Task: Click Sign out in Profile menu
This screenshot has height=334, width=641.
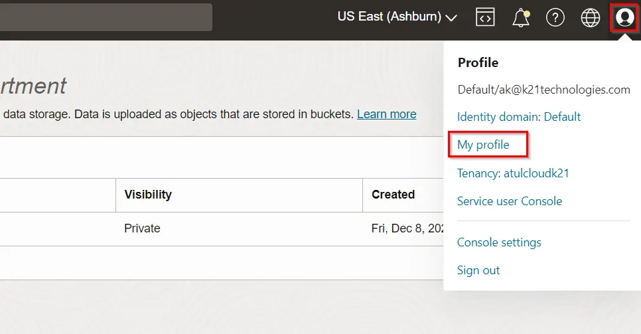Action: [x=478, y=270]
